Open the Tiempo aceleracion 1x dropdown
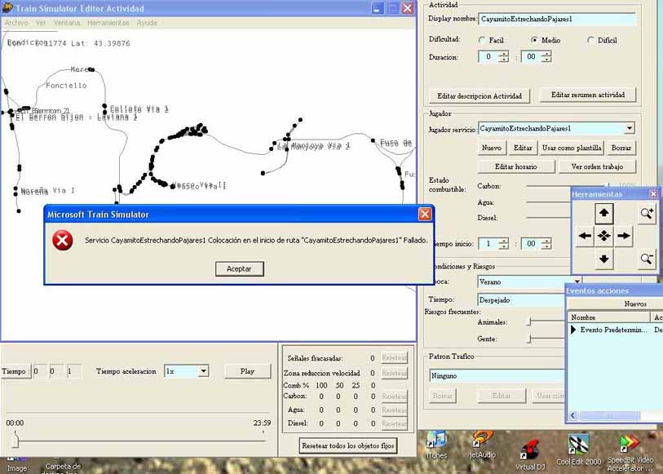The image size is (663, 474). click(x=203, y=370)
